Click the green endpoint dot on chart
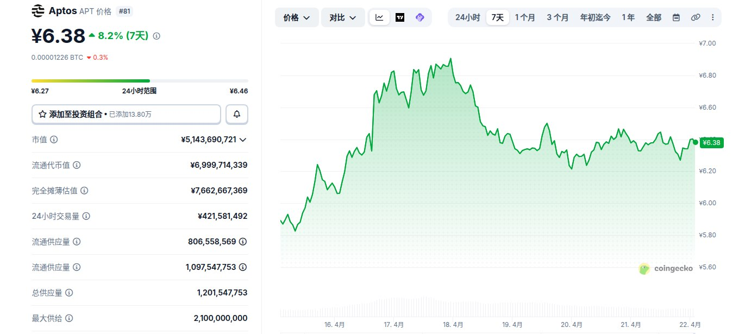739x334 pixels. coord(696,142)
